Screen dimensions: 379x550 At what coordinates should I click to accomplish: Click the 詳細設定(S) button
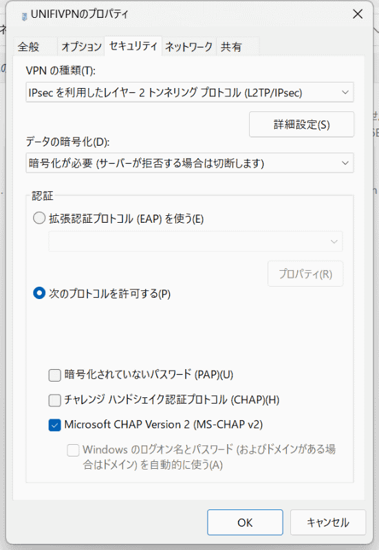301,124
